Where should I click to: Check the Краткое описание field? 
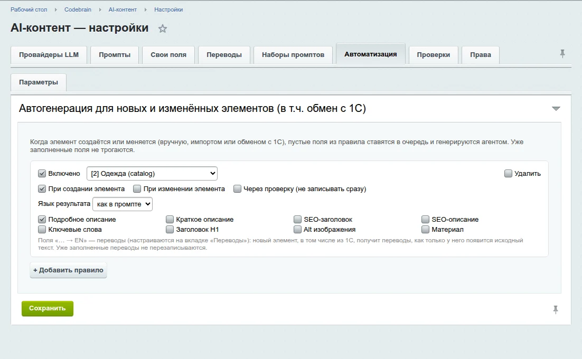[x=170, y=219]
